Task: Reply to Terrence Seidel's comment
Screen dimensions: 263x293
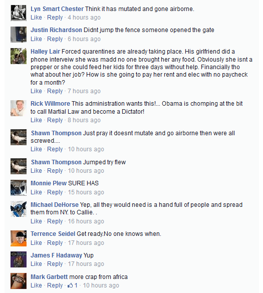Action: 55,243
